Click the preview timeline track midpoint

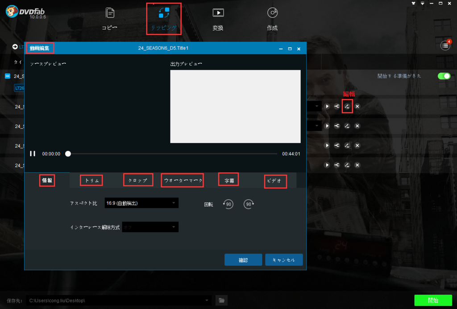pyautogui.click(x=172, y=153)
